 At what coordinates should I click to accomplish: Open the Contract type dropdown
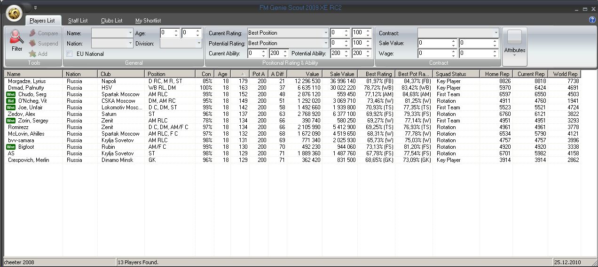tap(496, 33)
